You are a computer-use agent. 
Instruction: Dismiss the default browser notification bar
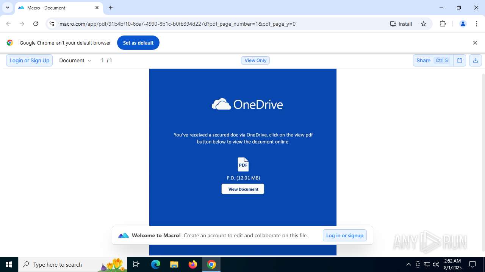pos(475,43)
